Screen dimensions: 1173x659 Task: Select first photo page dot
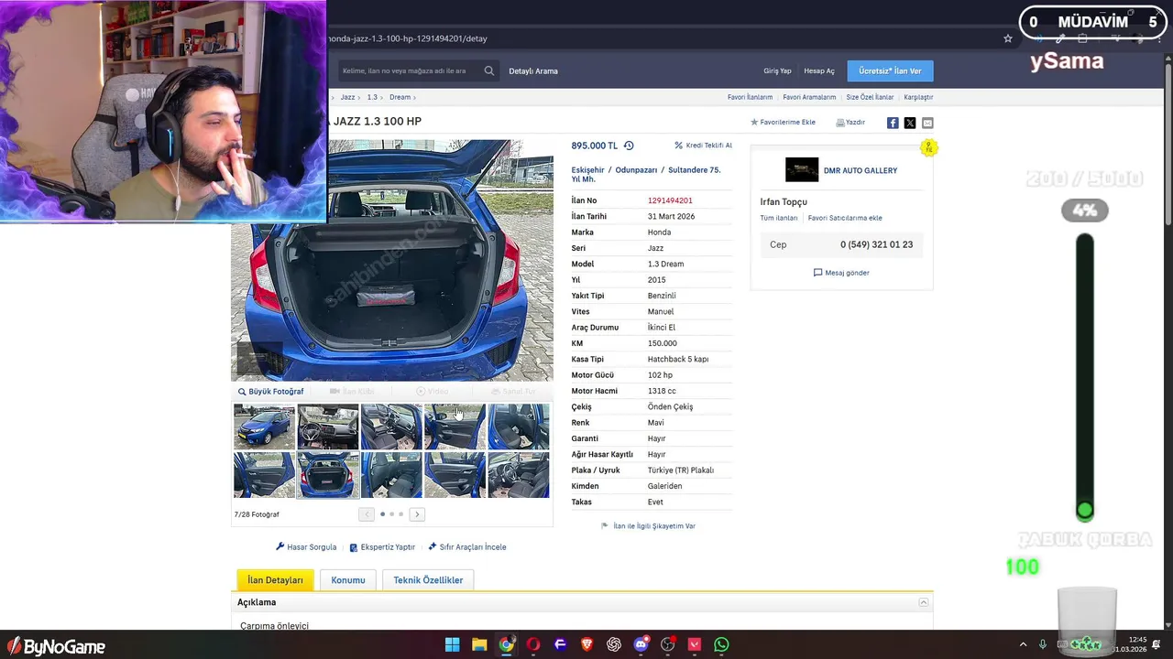point(382,514)
